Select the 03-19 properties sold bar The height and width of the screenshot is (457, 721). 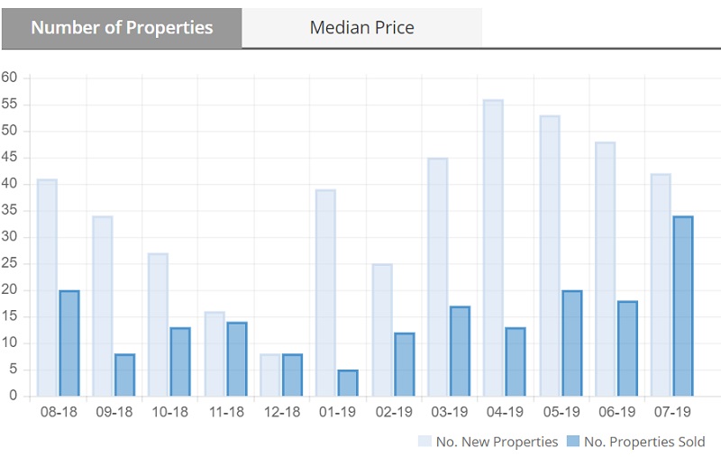coord(460,352)
